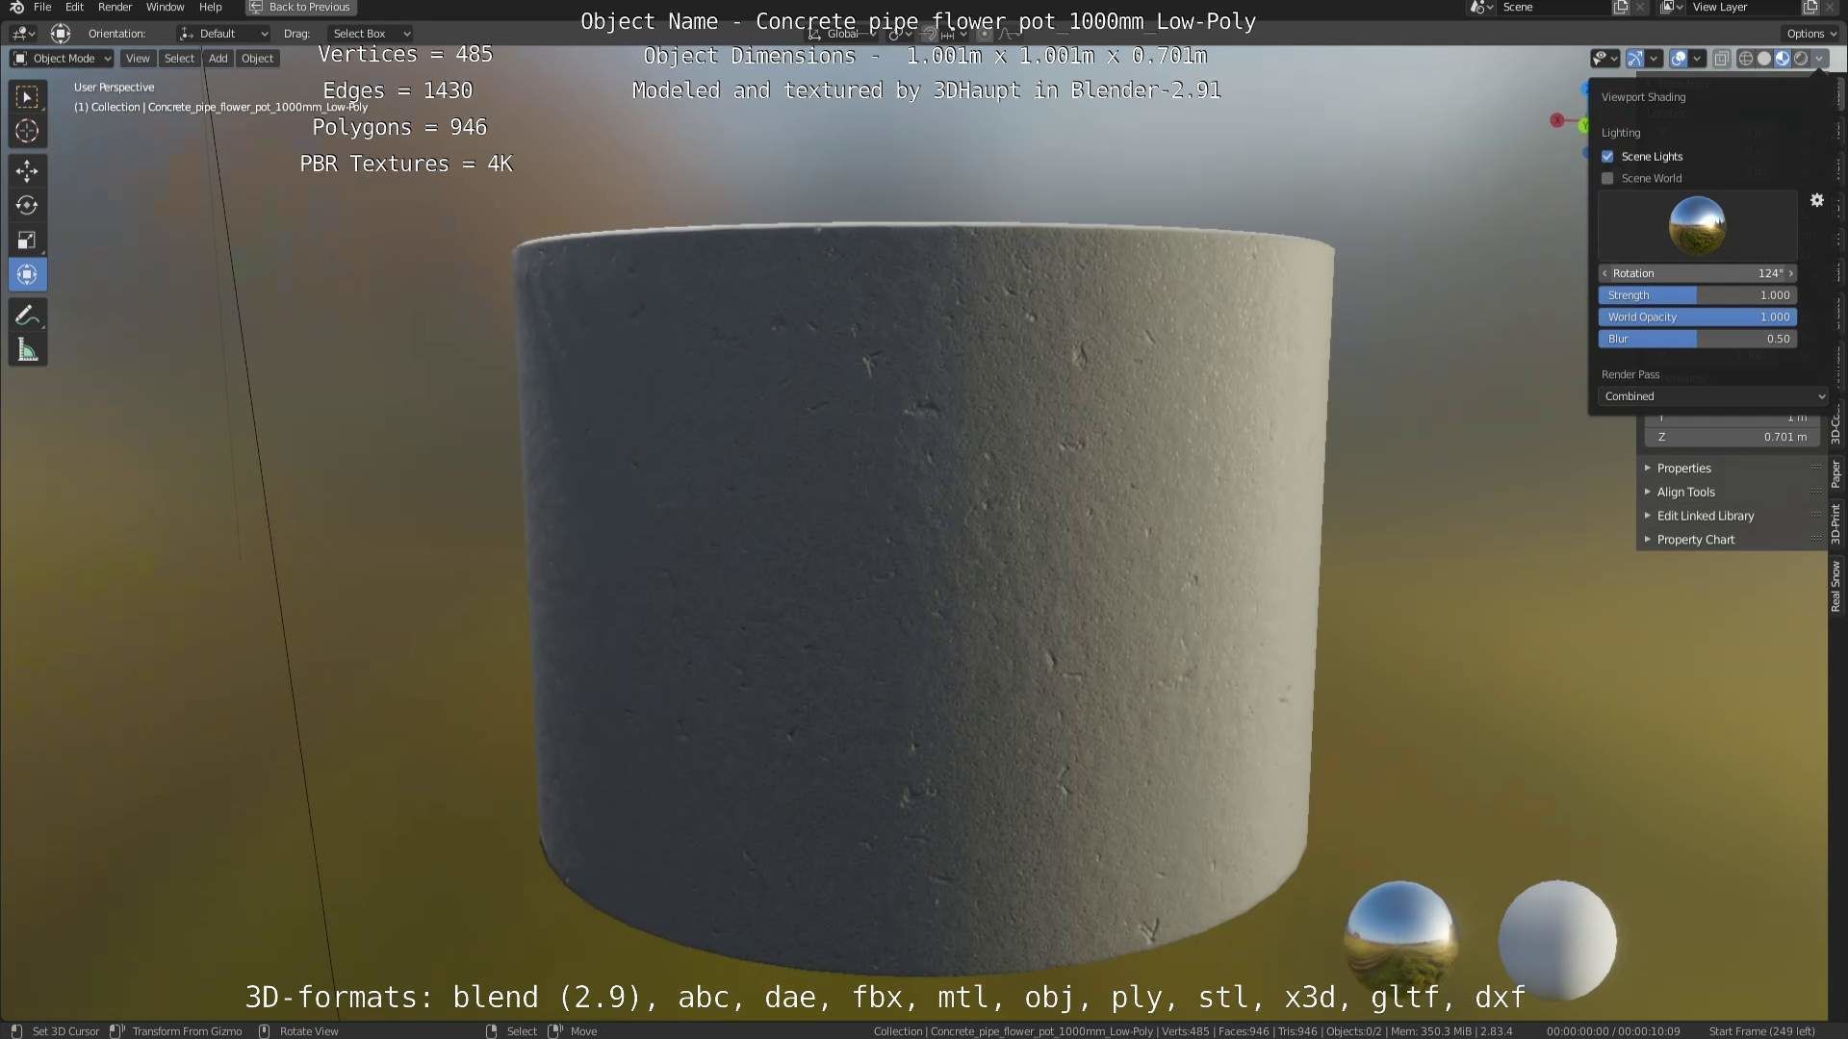This screenshot has width=1848, height=1039.
Task: Open the viewport View menu
Action: pos(138,59)
